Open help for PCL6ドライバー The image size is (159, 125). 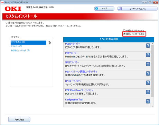click(148, 46)
